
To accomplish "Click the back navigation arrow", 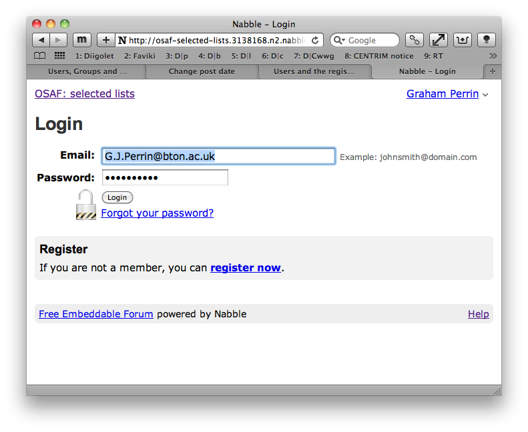I will tap(41, 40).
